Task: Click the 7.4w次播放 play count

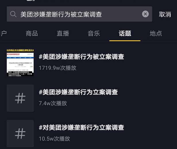Action: coord(53,103)
